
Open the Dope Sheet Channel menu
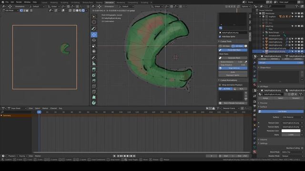[x=53, y=108]
